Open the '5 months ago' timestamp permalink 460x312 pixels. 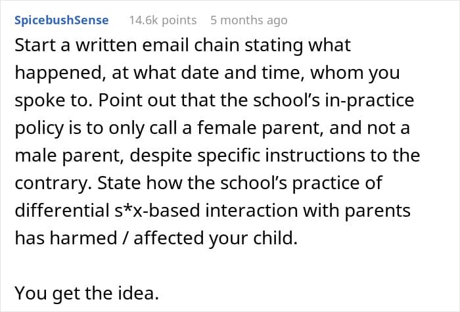[249, 20]
